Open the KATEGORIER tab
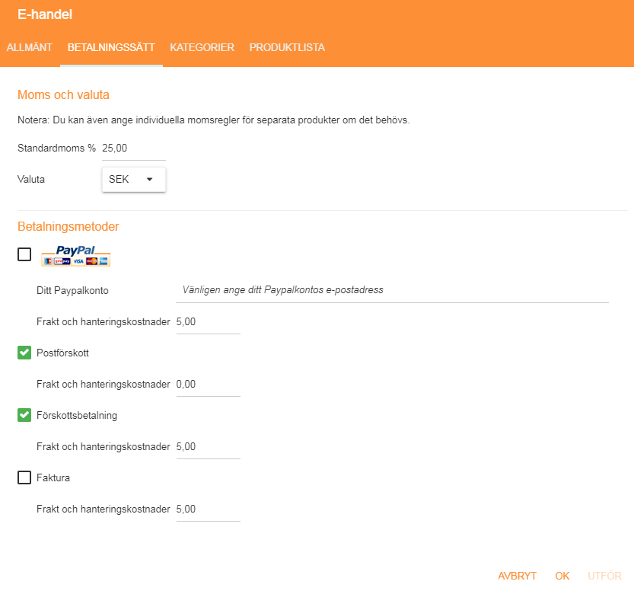634x594 pixels. (x=202, y=47)
